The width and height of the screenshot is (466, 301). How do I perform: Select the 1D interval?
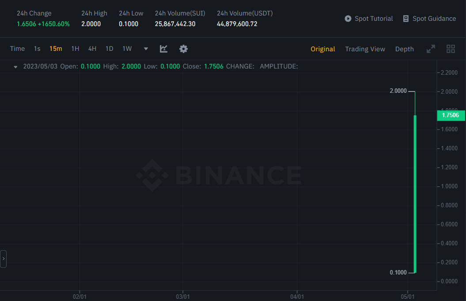pyautogui.click(x=110, y=49)
